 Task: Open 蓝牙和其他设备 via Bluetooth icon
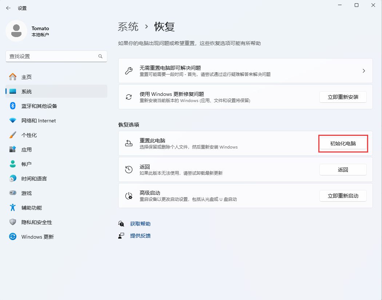pos(13,106)
